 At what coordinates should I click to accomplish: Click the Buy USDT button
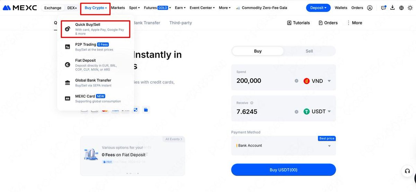pos(284,170)
